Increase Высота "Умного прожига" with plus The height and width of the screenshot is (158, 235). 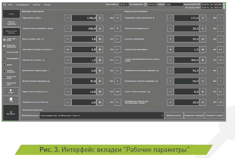203,92
